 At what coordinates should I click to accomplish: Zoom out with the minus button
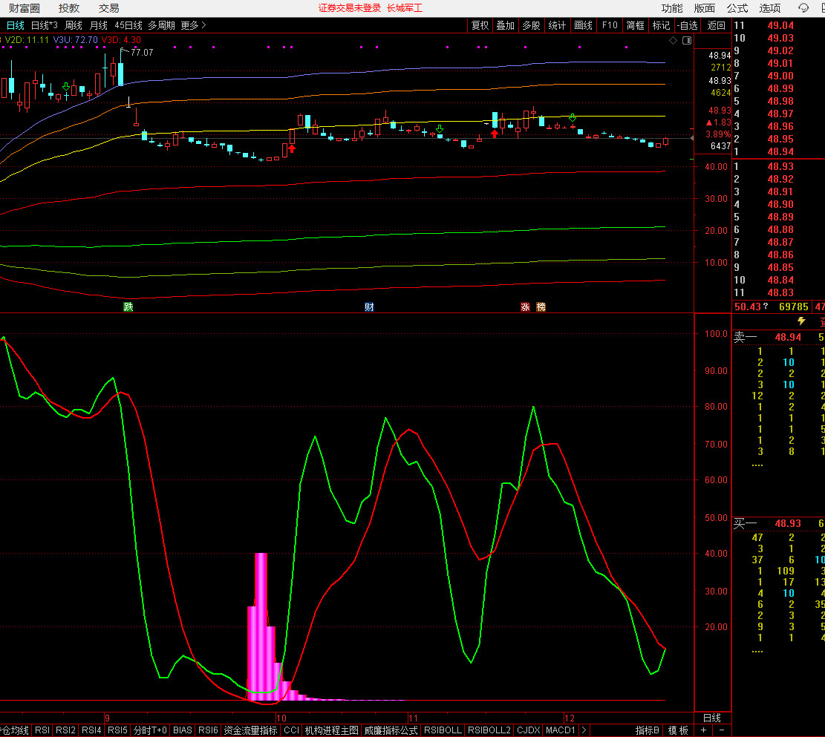pos(722,730)
